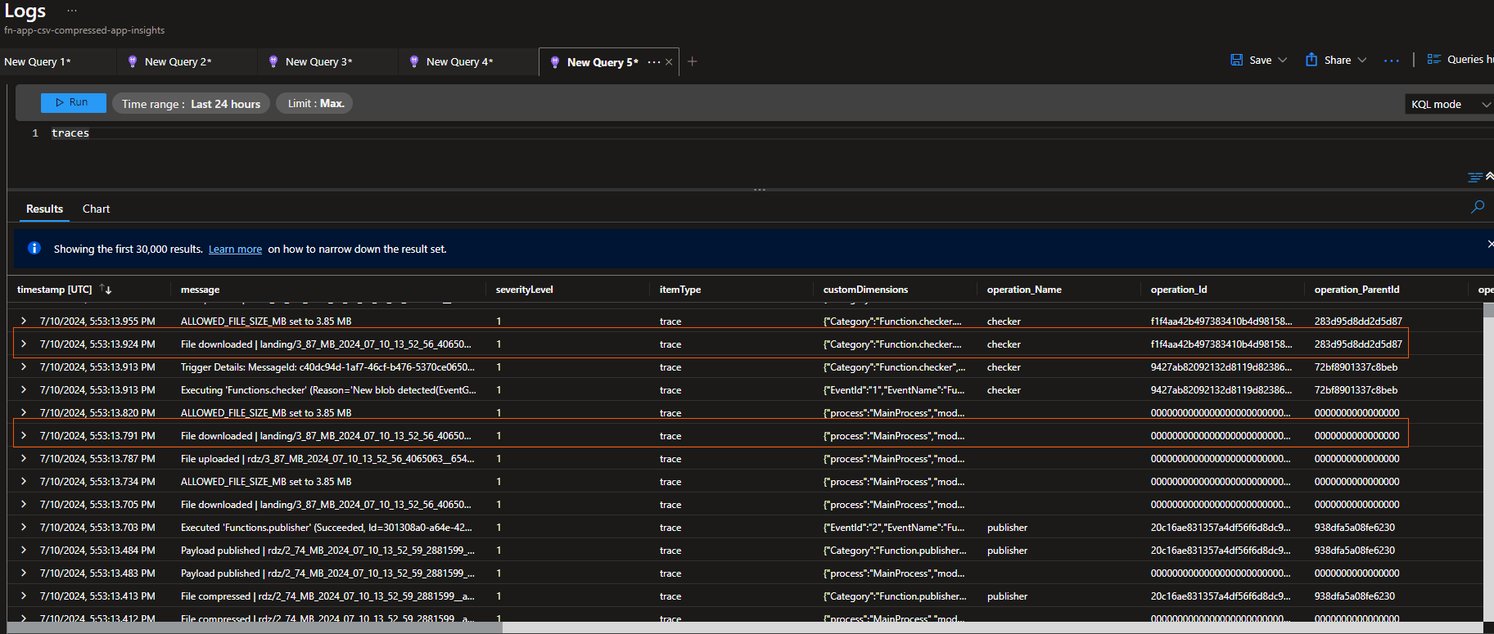The height and width of the screenshot is (634, 1494).
Task: Expand the 5:53:13.820 PM row
Action: pyautogui.click(x=24, y=412)
